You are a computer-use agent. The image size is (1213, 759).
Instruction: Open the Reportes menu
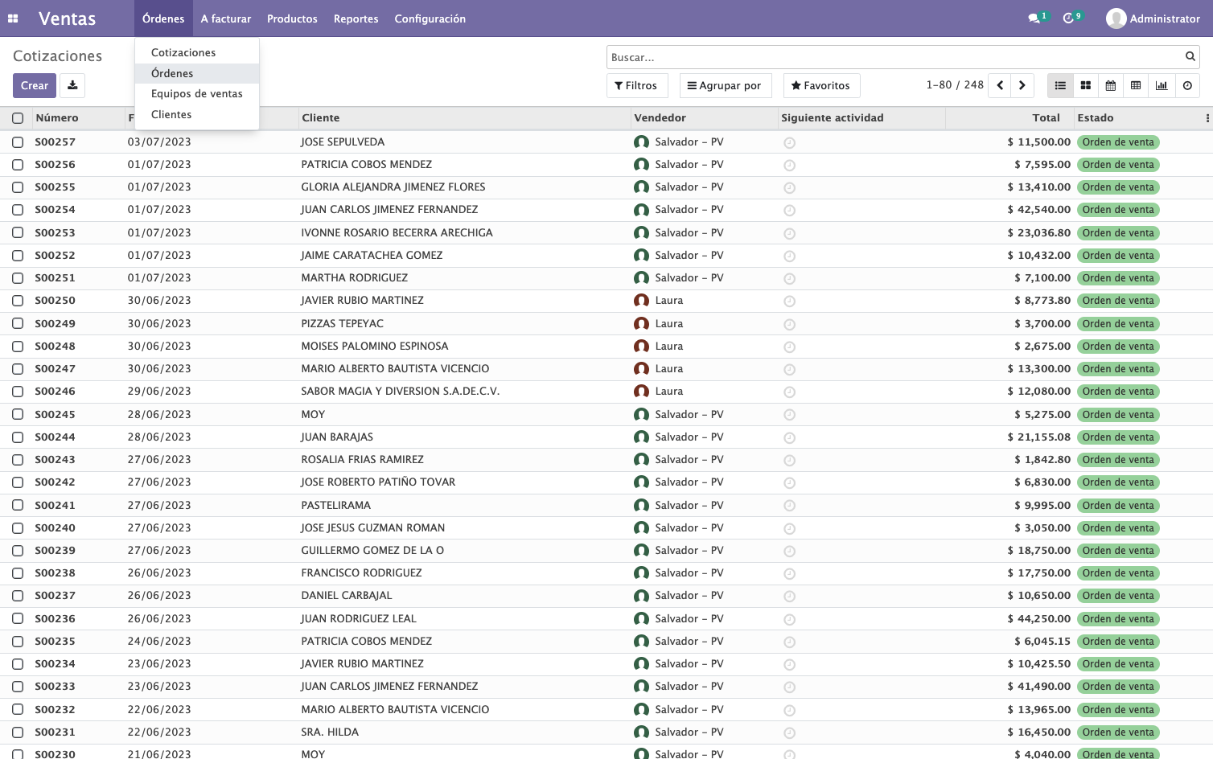[356, 18]
